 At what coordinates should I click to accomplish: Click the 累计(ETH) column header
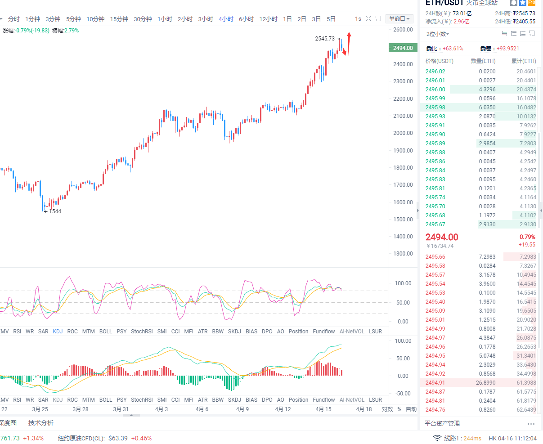coord(524,61)
